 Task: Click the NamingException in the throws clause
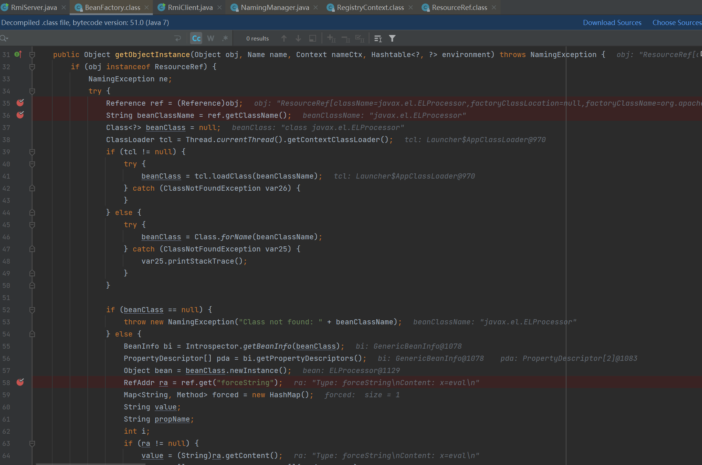click(563, 54)
